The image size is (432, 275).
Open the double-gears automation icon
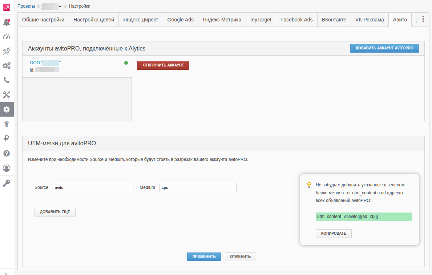click(x=7, y=66)
